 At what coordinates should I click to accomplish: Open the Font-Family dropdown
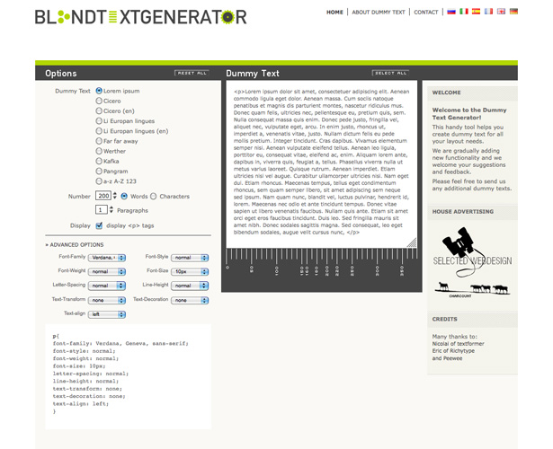[107, 258]
